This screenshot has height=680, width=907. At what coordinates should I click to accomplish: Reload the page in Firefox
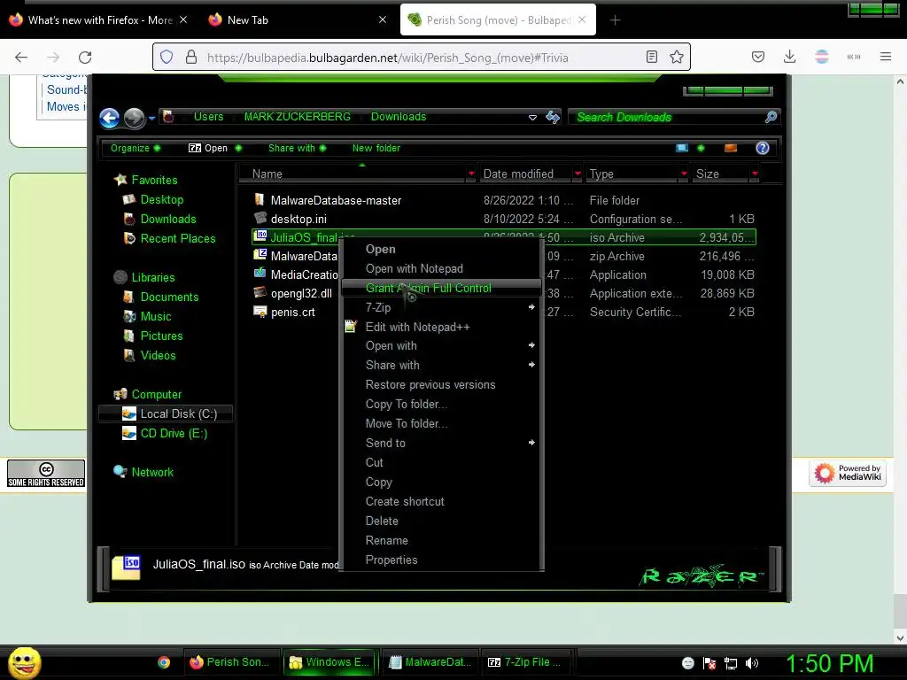(x=85, y=57)
